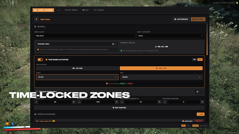Screen dimensions: 239x134
Task: Click the Dispatch Notification signal icon
Action: pos(37,92)
